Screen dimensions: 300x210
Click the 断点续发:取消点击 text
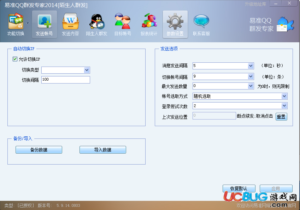[255, 116]
